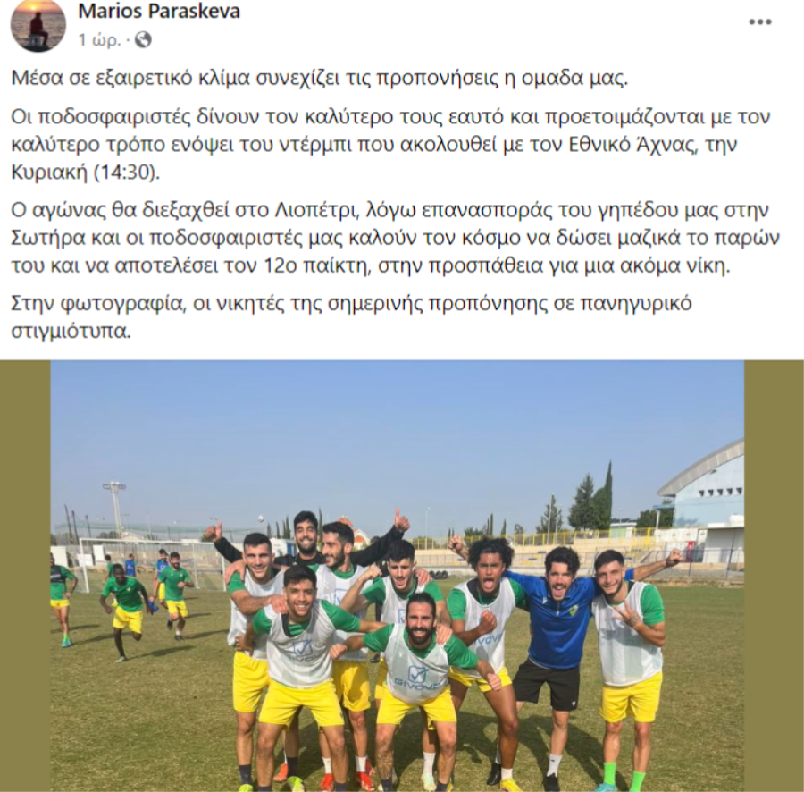Image resolution: width=804 pixels, height=792 pixels.
Task: Click the olive band left of photo
Action: tap(25, 576)
